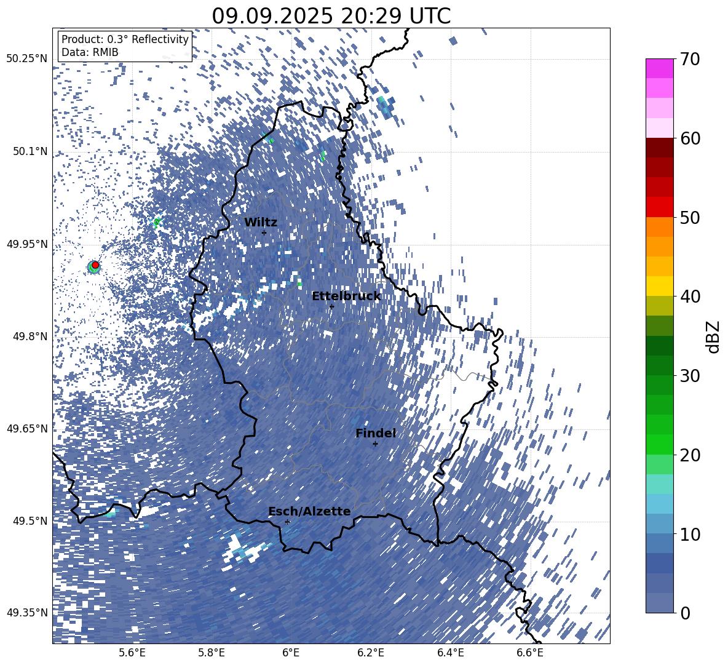Click the 49.5°N latitude label
The image size is (728, 665).
coord(30,521)
